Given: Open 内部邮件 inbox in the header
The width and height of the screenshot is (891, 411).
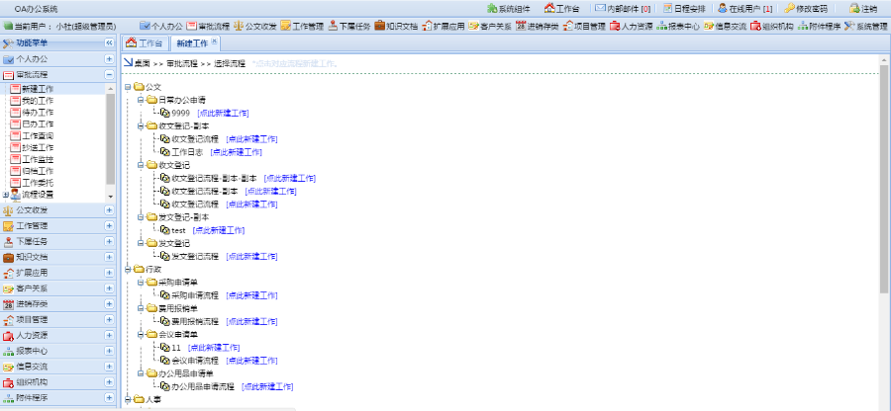Looking at the screenshot, I should (x=623, y=9).
